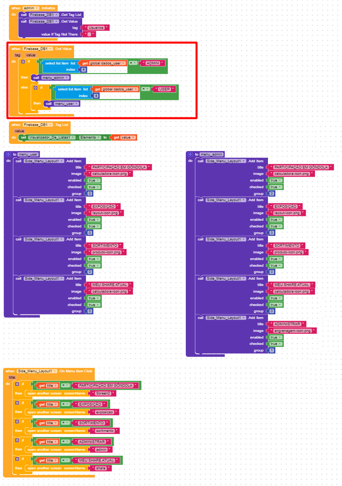Open mutator gear on the ADMIN comparison if block
This screenshot has width=342, height=486.
click(x=23, y=61)
